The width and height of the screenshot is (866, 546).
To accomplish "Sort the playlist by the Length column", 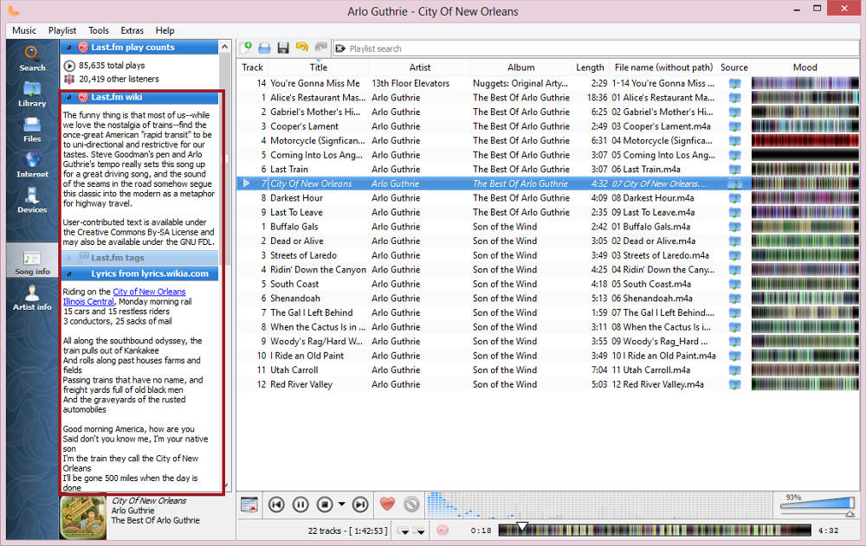I will pyautogui.click(x=590, y=67).
